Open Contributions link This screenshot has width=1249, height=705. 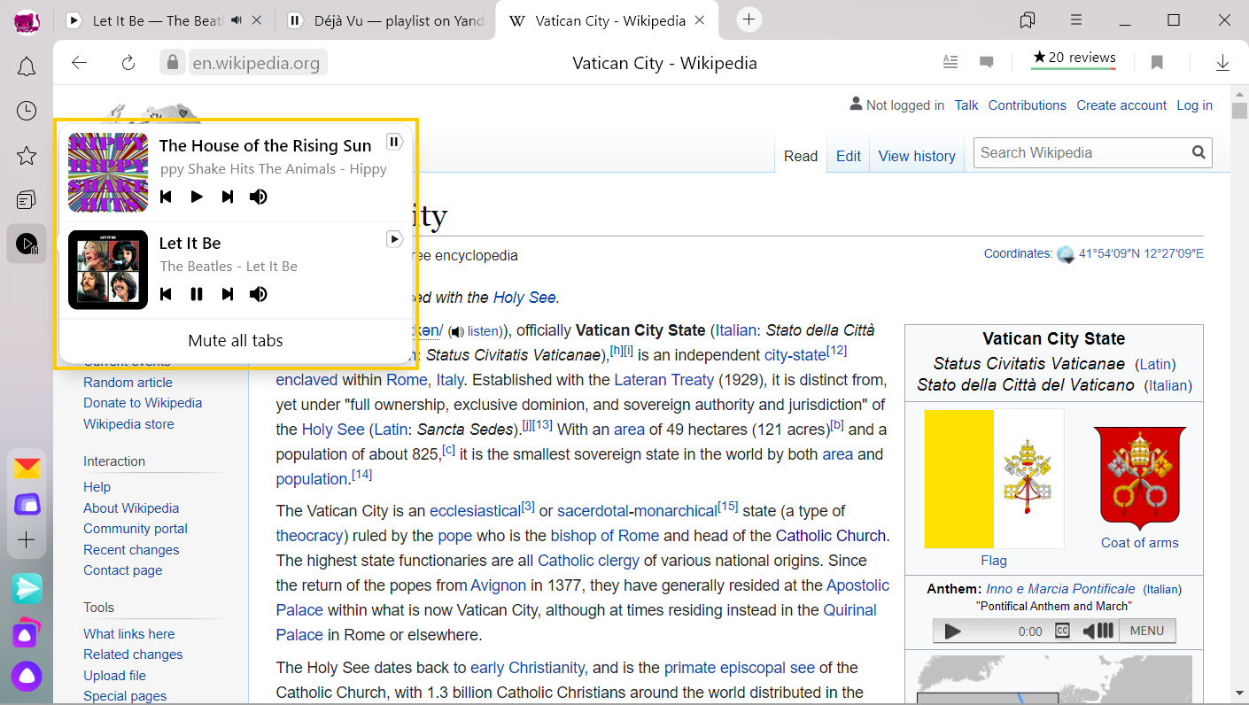[1027, 105]
